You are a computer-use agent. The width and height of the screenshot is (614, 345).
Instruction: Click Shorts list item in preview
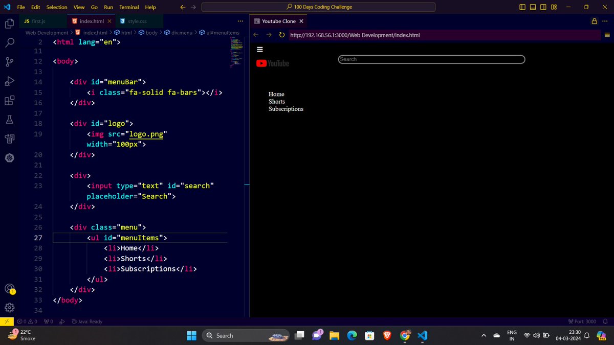point(277,101)
